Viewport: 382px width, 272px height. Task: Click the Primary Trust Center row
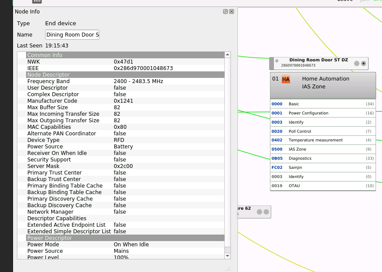coord(121,173)
